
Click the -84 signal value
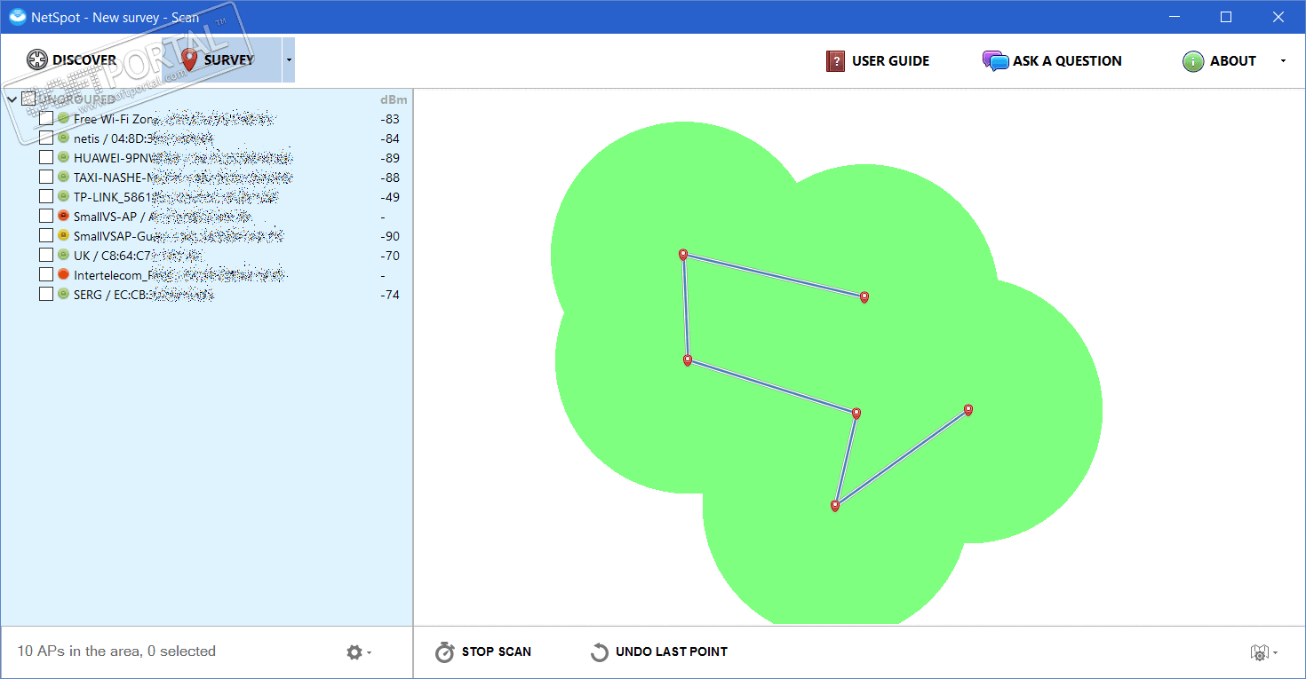[x=390, y=138]
